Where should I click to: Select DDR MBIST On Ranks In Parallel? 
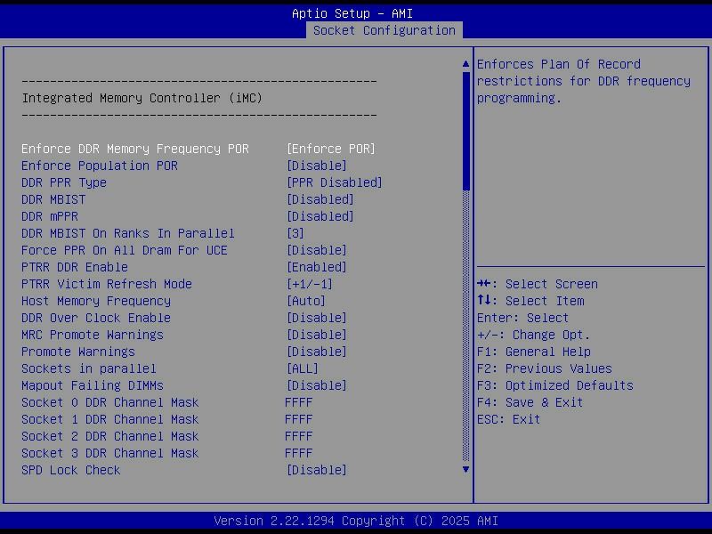128,233
